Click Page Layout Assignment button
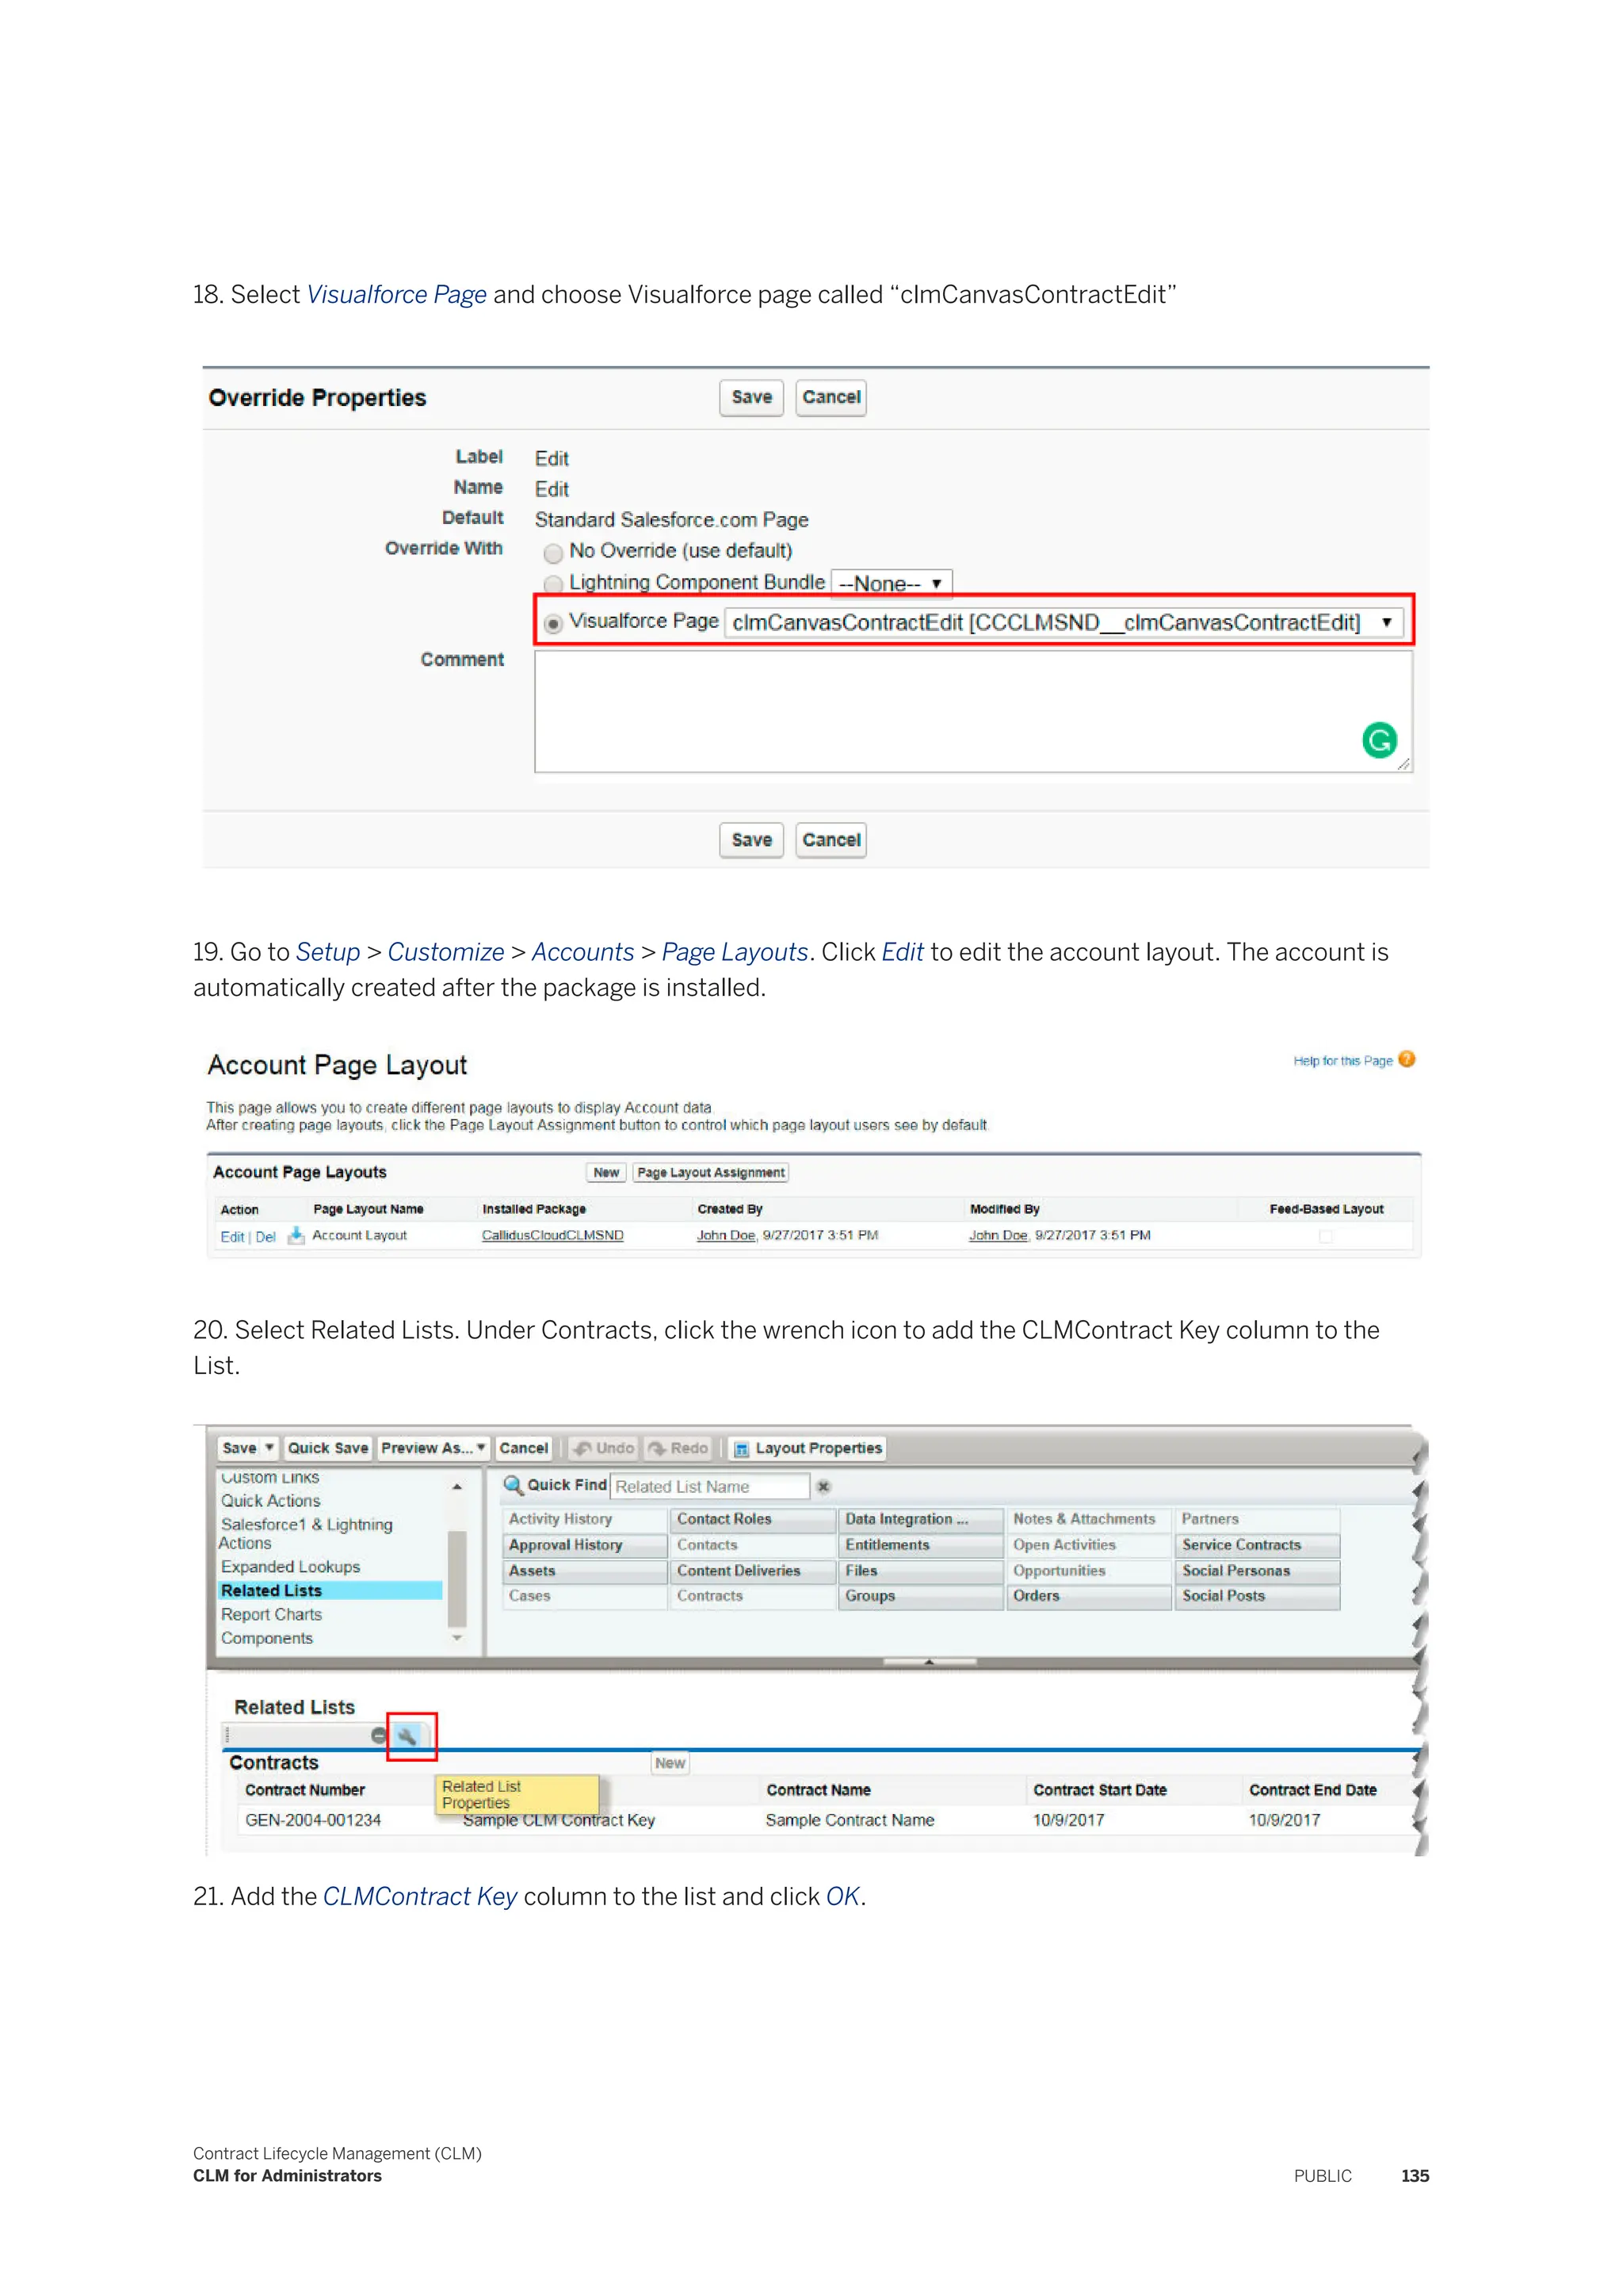 (x=711, y=1173)
